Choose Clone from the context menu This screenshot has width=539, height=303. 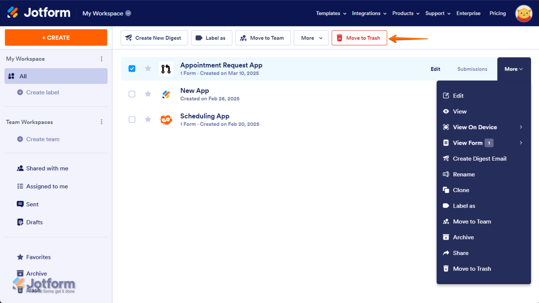[x=461, y=190]
